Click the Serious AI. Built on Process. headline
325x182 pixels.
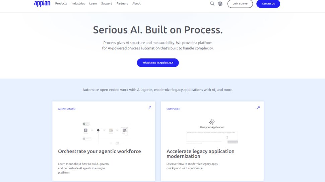(x=158, y=30)
